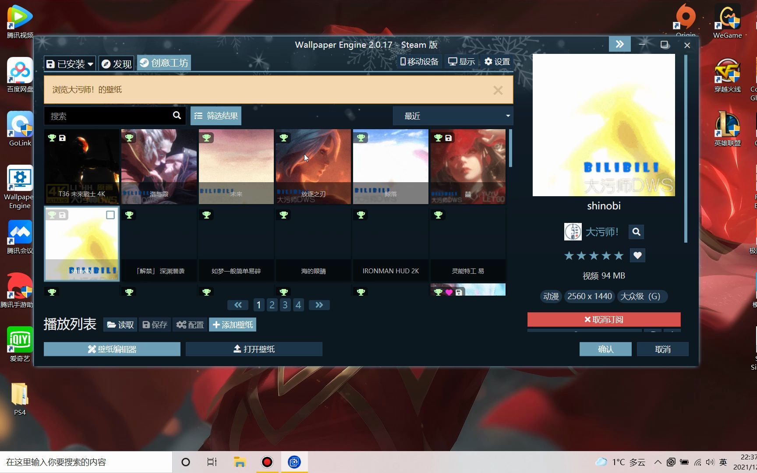Click playlist 保存 save button
757x473 pixels.
coord(155,325)
